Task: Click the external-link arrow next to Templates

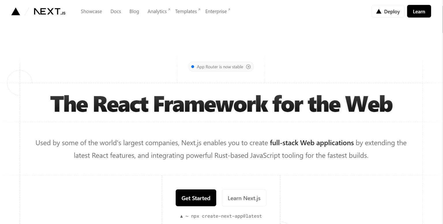Action: pos(198,9)
